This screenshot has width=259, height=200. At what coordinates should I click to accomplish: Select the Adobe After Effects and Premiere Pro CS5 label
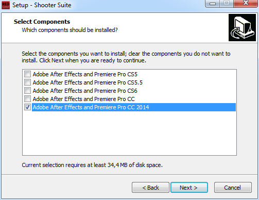click(85, 74)
